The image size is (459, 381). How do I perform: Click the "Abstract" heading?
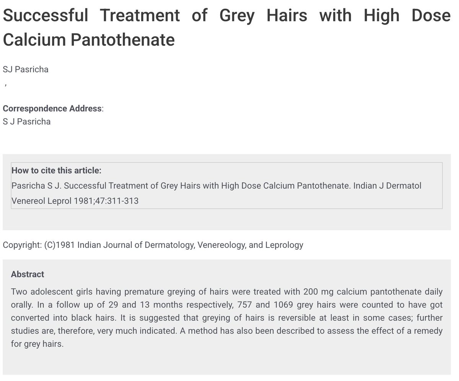[28, 274]
